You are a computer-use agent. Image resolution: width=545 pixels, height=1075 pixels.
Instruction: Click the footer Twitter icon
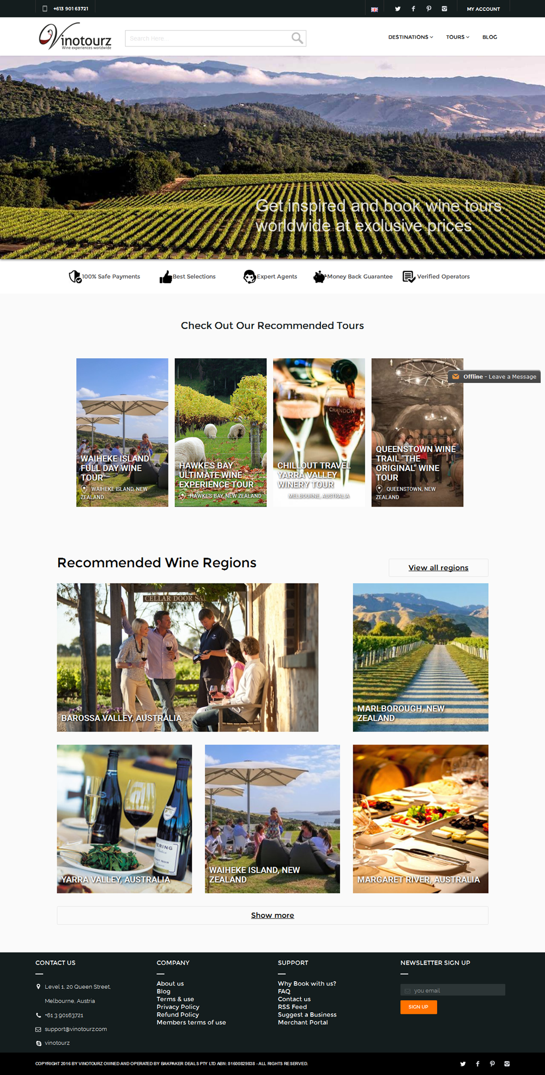click(x=463, y=1064)
